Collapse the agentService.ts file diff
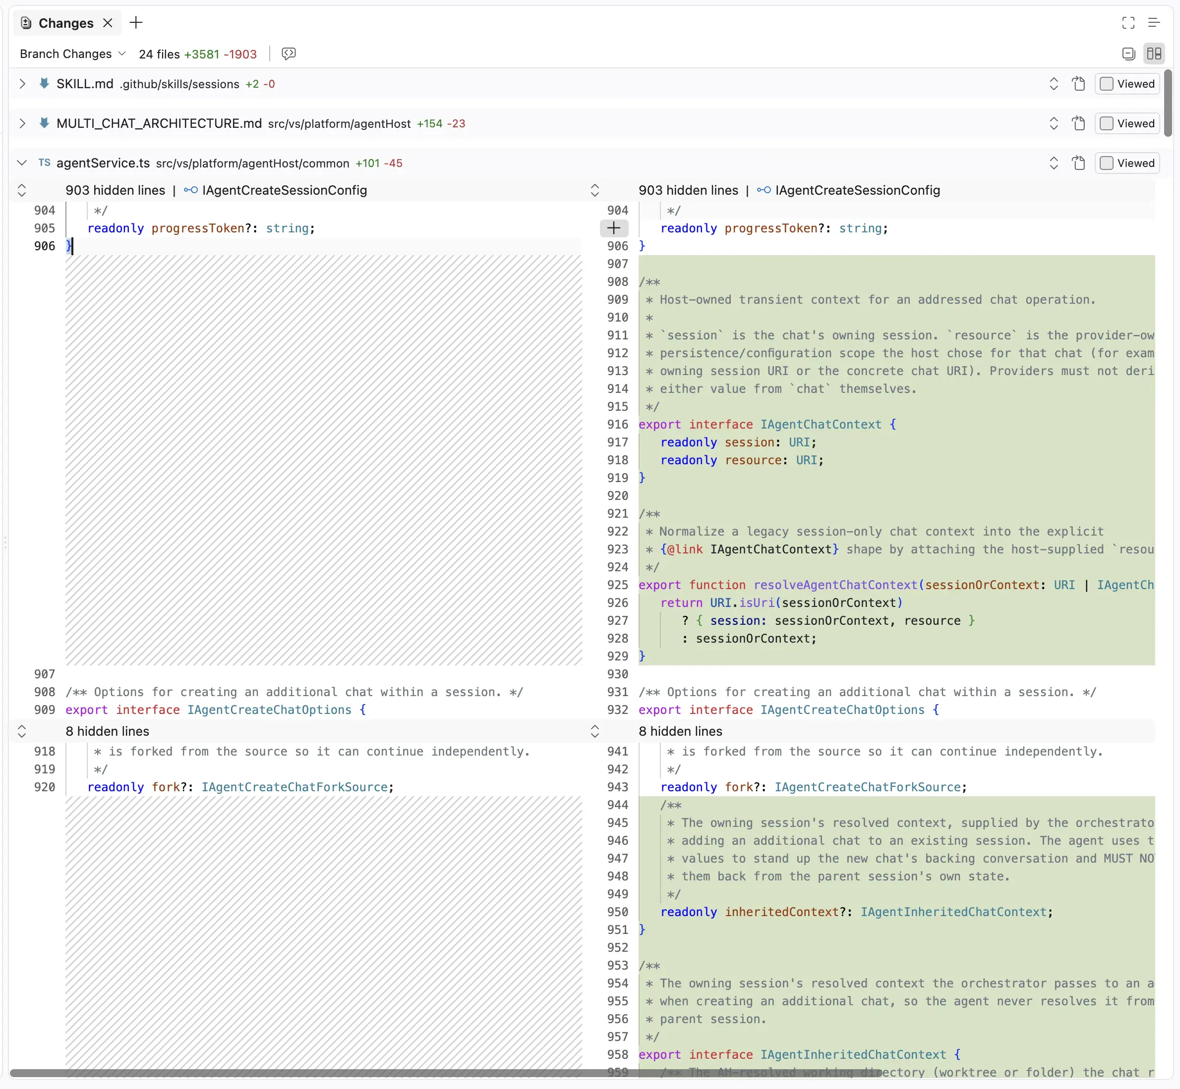 (x=22, y=163)
